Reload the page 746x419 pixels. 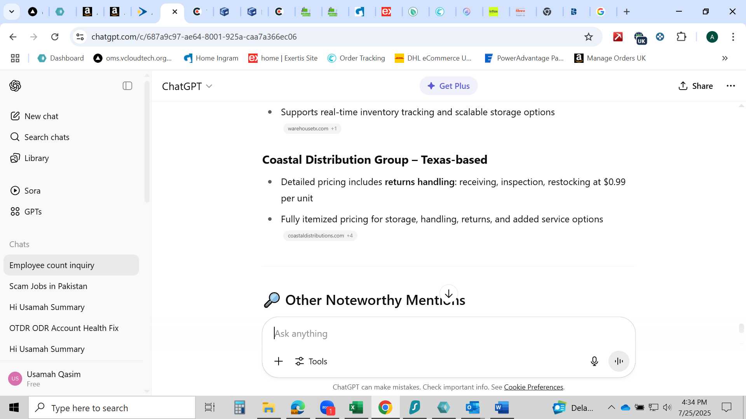pyautogui.click(x=55, y=37)
